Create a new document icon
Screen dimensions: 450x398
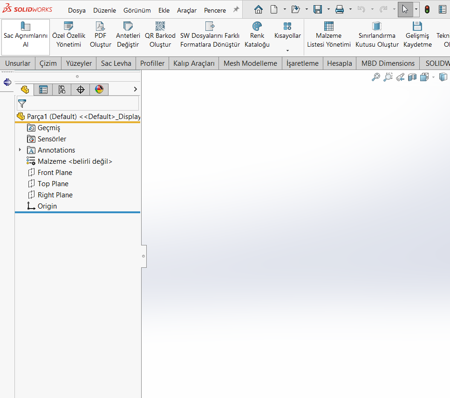[274, 9]
